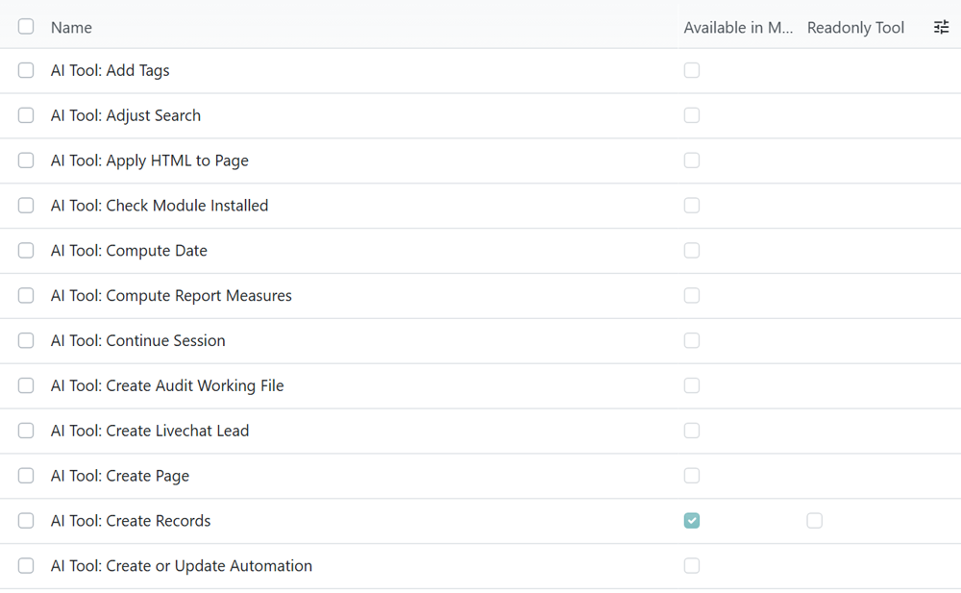
Task: Select the row checkbox for Apply HTML to Page
Action: pyautogui.click(x=26, y=161)
